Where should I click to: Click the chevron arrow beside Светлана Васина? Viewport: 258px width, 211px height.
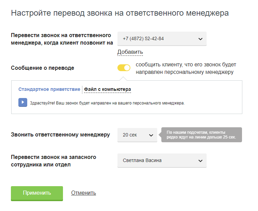tap(200, 161)
